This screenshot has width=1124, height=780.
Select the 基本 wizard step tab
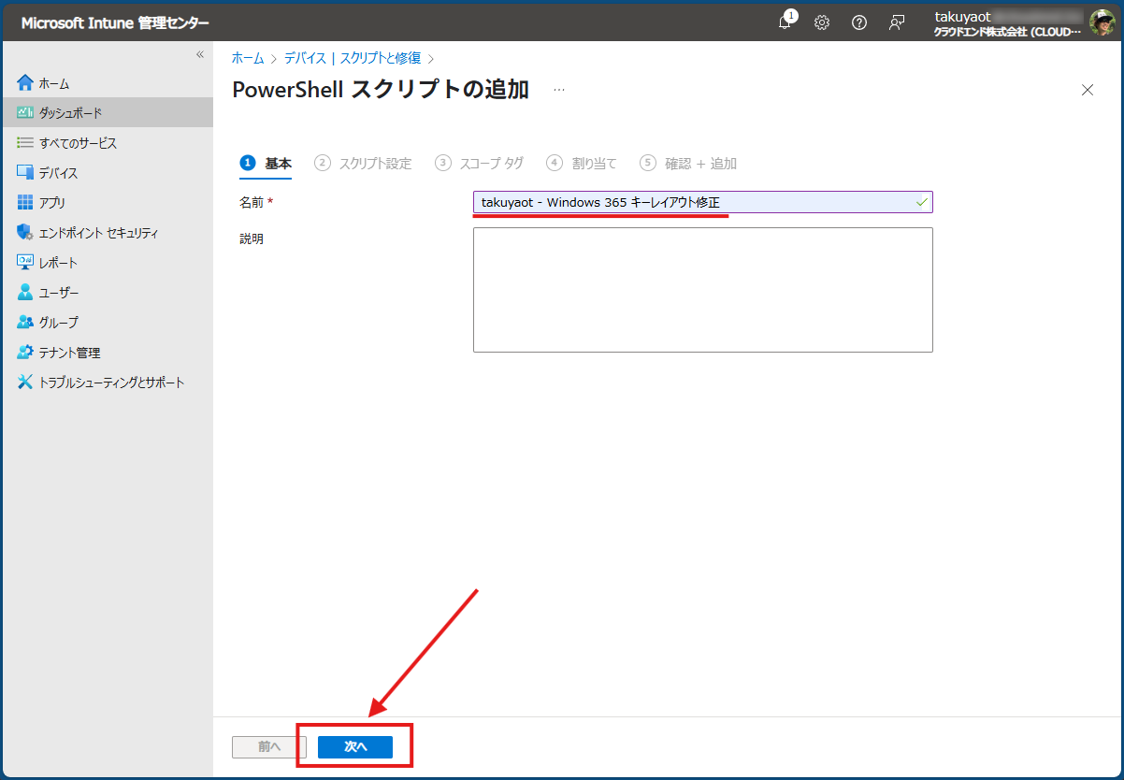[267, 163]
